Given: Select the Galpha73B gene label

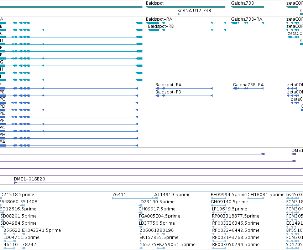Looking at the screenshot, I should coord(242,3).
